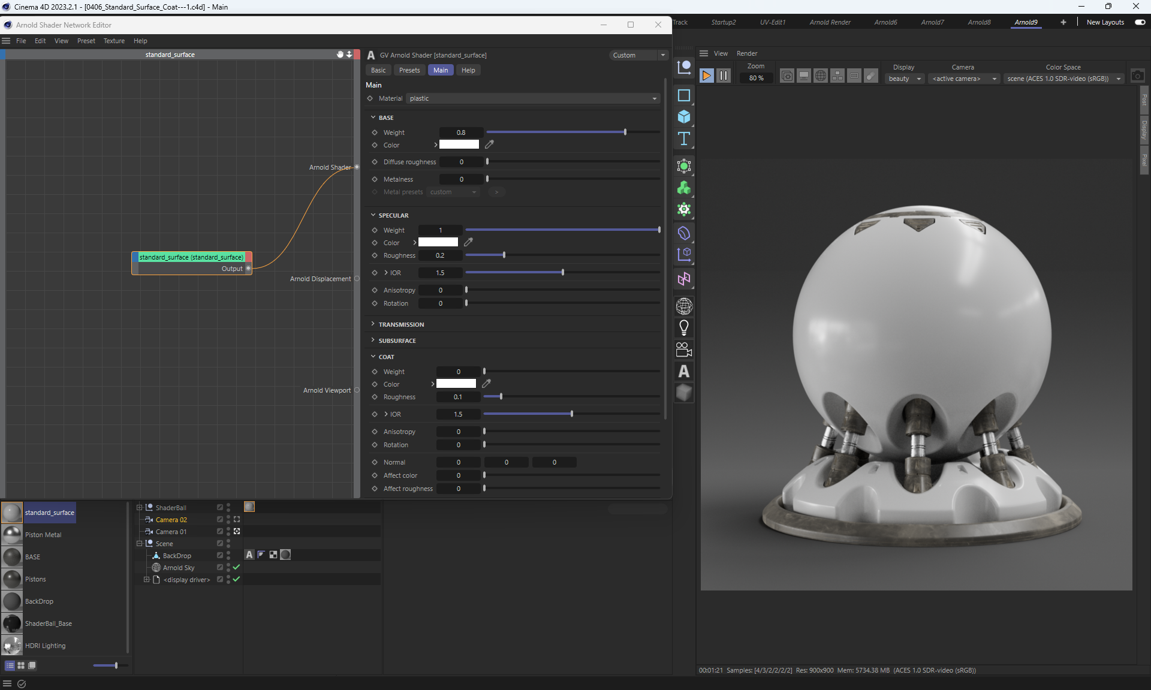This screenshot has height=690, width=1151.
Task: Click the Render menu in IPR window
Action: pos(746,53)
